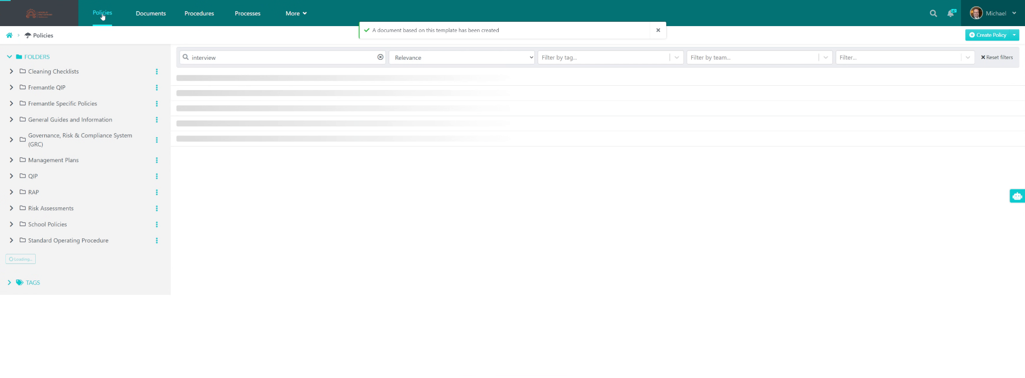Open the notifications bell
1025x378 pixels.
951,13
